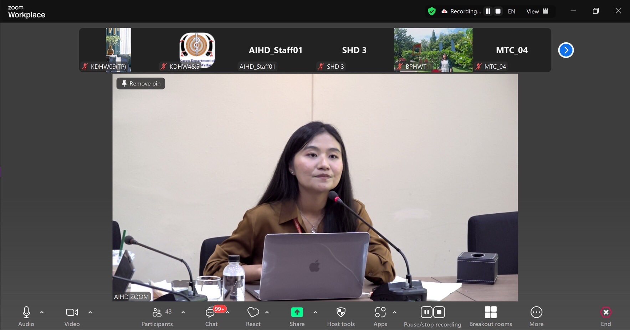Open the Apps menu icon
The width and height of the screenshot is (630, 330).
pyautogui.click(x=380, y=316)
